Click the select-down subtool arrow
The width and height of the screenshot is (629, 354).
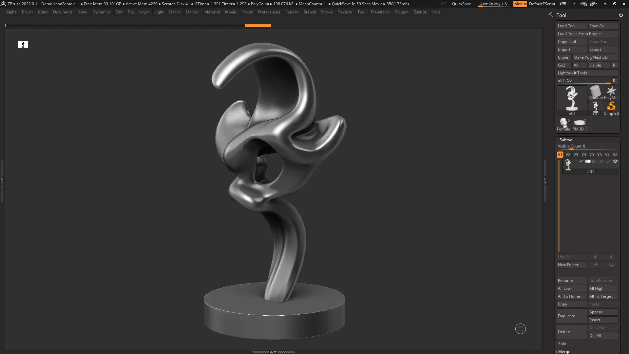click(611, 257)
